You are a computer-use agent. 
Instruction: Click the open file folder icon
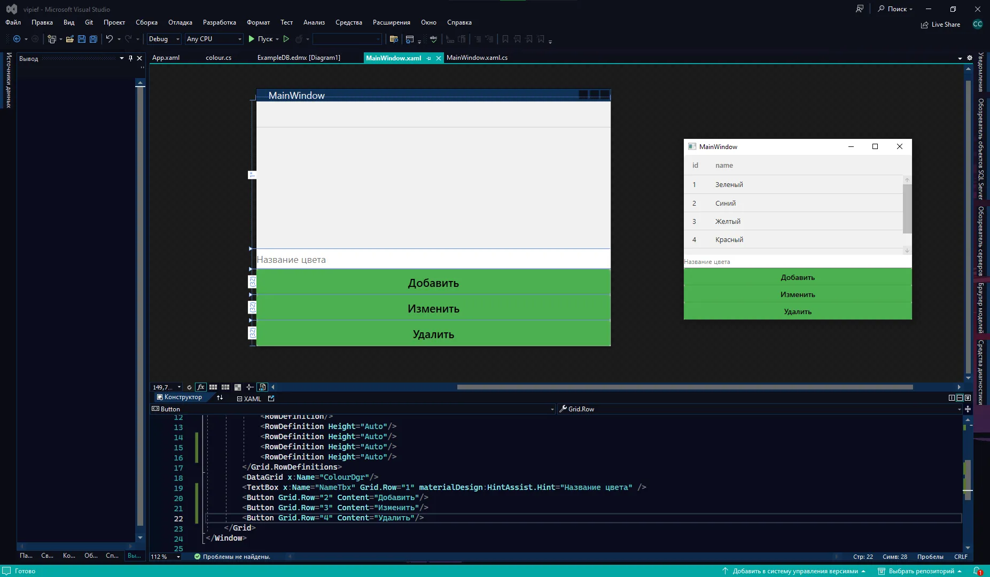[70, 39]
